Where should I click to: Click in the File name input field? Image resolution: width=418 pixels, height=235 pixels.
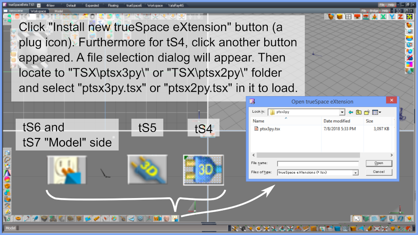point(318,163)
